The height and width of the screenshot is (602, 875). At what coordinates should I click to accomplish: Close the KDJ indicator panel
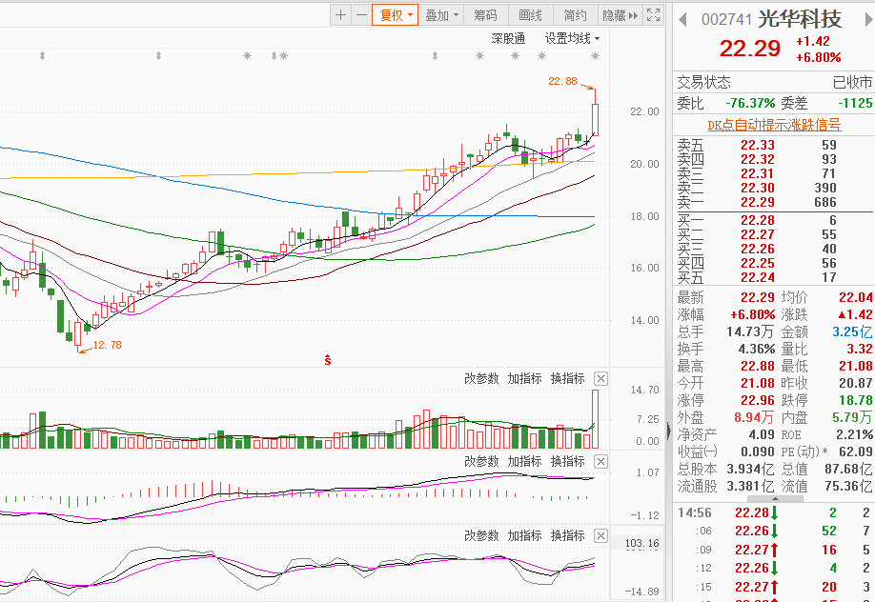600,536
